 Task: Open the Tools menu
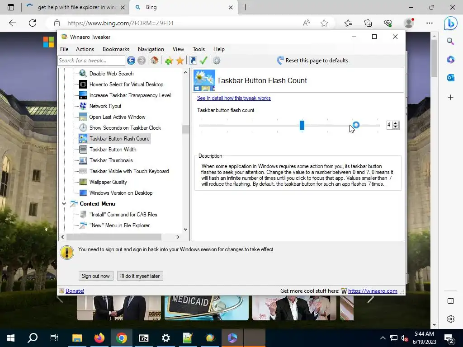(198, 49)
